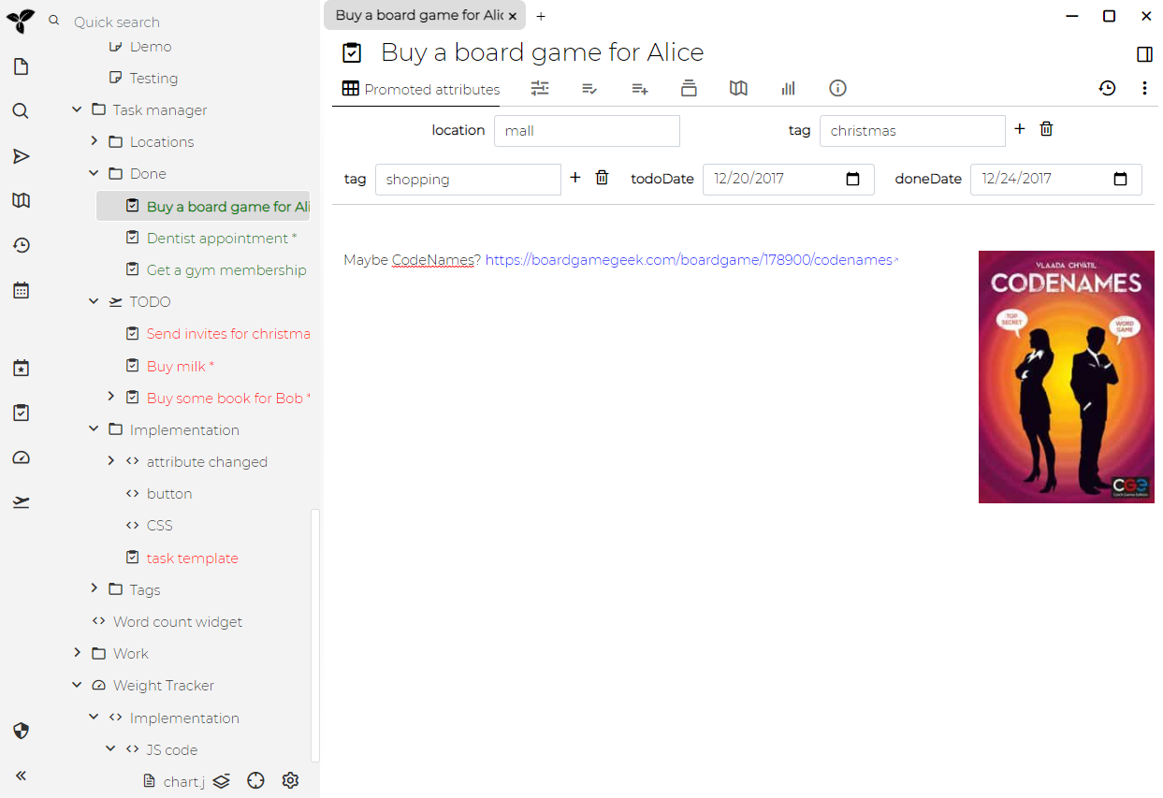Expand Buy some book for Bob
This screenshot has width=1163, height=798.
[110, 398]
